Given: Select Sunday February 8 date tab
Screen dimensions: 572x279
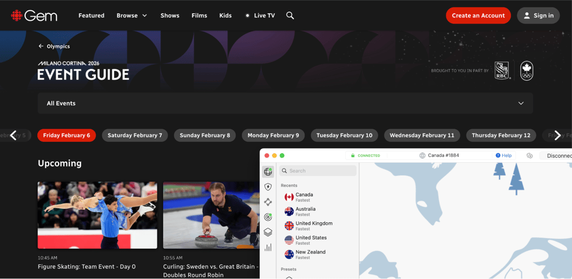Looking at the screenshot, I should tap(205, 135).
